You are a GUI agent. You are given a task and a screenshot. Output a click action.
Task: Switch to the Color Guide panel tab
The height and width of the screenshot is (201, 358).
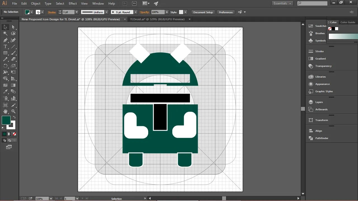tap(348, 22)
